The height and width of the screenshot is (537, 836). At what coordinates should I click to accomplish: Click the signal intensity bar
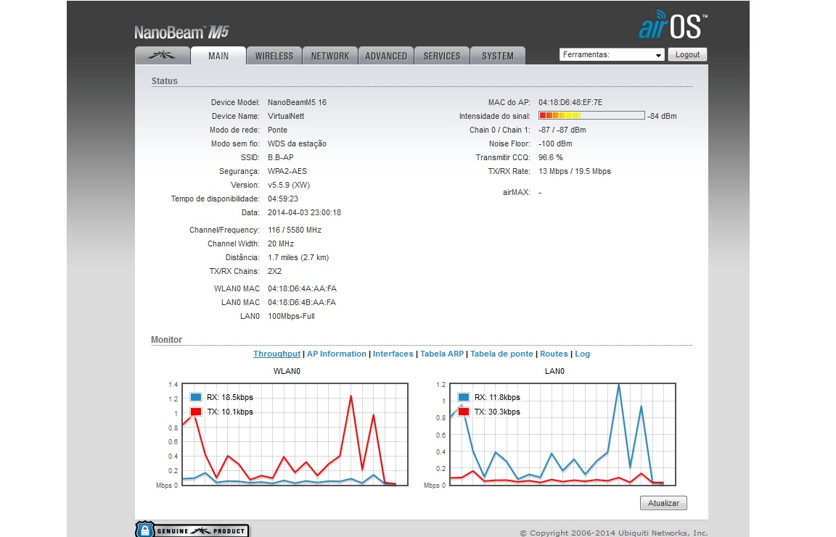(591, 115)
